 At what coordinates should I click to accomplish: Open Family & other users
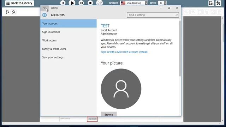click(68, 49)
